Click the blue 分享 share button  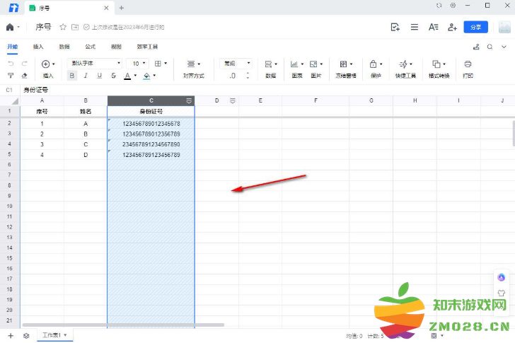[475, 27]
